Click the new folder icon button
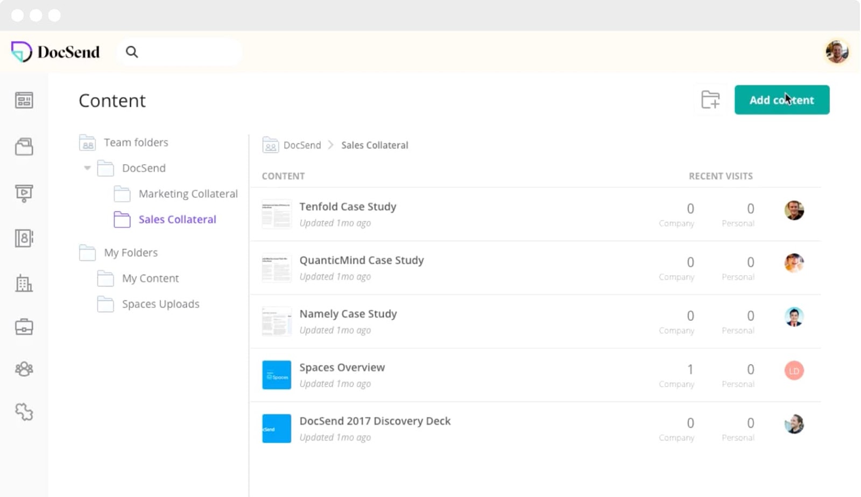This screenshot has height=497, width=861. 710,100
